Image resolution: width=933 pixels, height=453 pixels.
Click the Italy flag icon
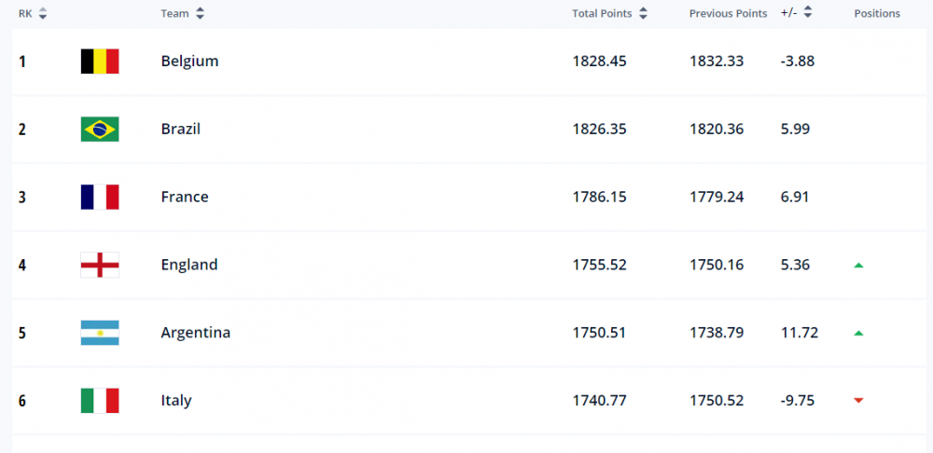100,401
